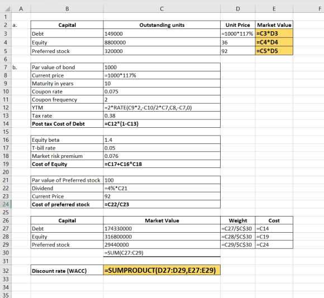Image resolution: width=324 pixels, height=298 pixels.
Task: Click the =C17+C16*C18 formula cell
Action: click(x=162, y=164)
